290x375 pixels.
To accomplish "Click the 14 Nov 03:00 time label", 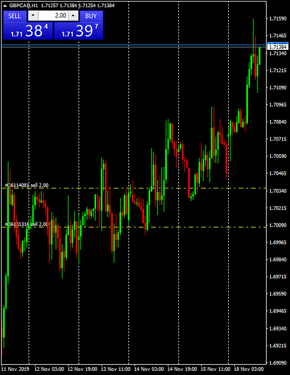I will pos(149,369).
